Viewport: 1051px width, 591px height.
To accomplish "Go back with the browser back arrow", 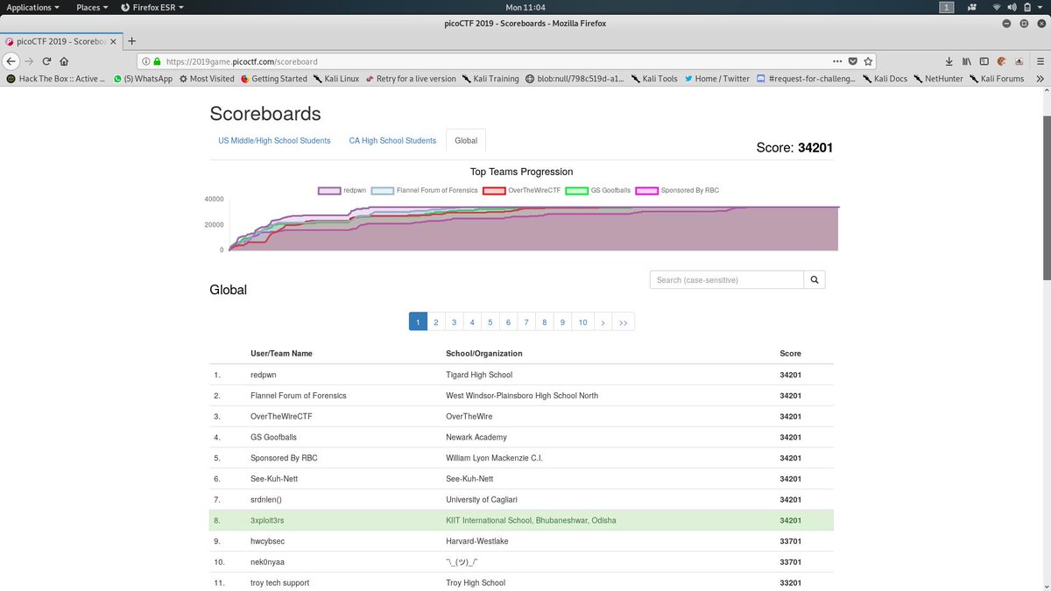I will [x=11, y=61].
